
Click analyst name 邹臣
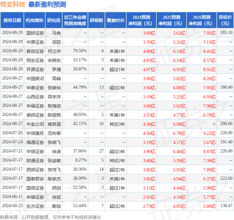coord(57,42)
